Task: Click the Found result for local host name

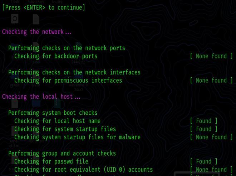Action: pos(203,121)
